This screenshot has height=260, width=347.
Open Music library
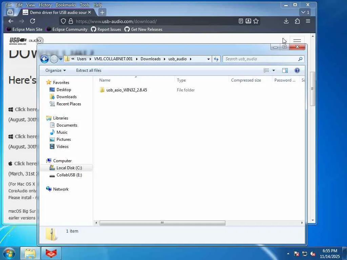(x=62, y=132)
